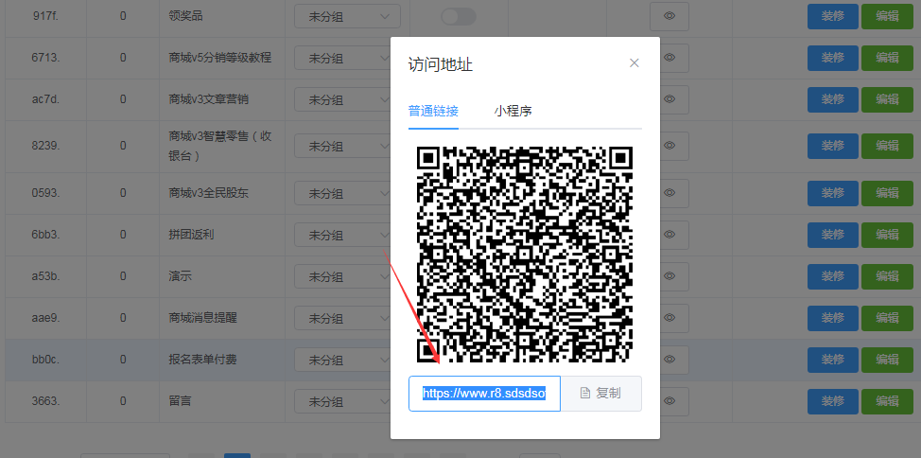The height and width of the screenshot is (458, 921).
Task: Click 装修 for 演示 row
Action: pyautogui.click(x=832, y=276)
